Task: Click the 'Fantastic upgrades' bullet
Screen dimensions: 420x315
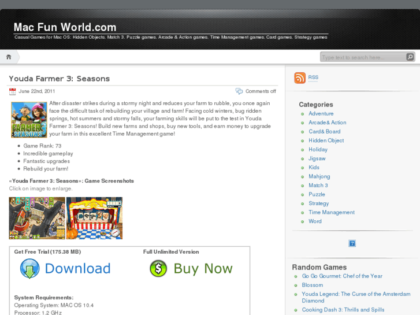Action: coord(46,161)
